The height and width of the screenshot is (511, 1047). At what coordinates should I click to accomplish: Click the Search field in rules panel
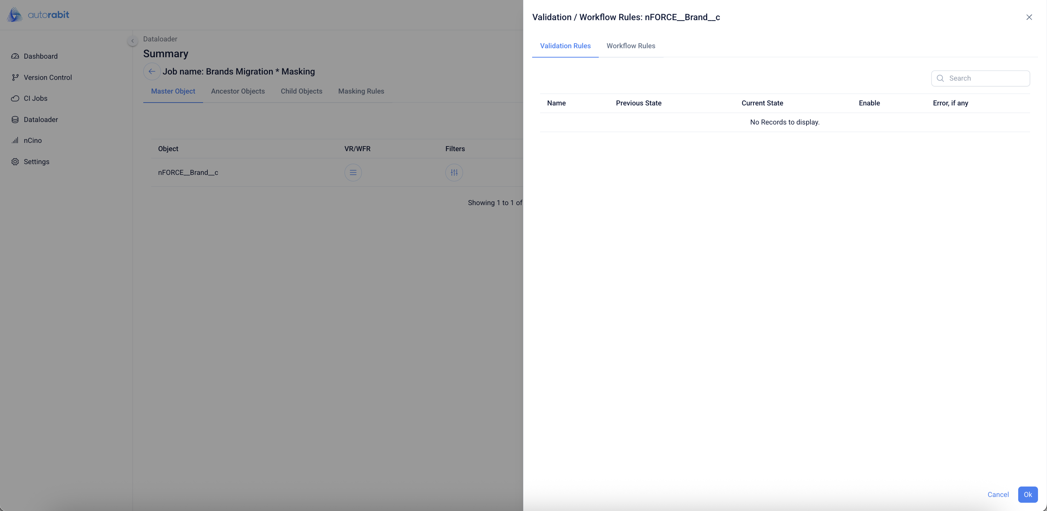(986, 78)
